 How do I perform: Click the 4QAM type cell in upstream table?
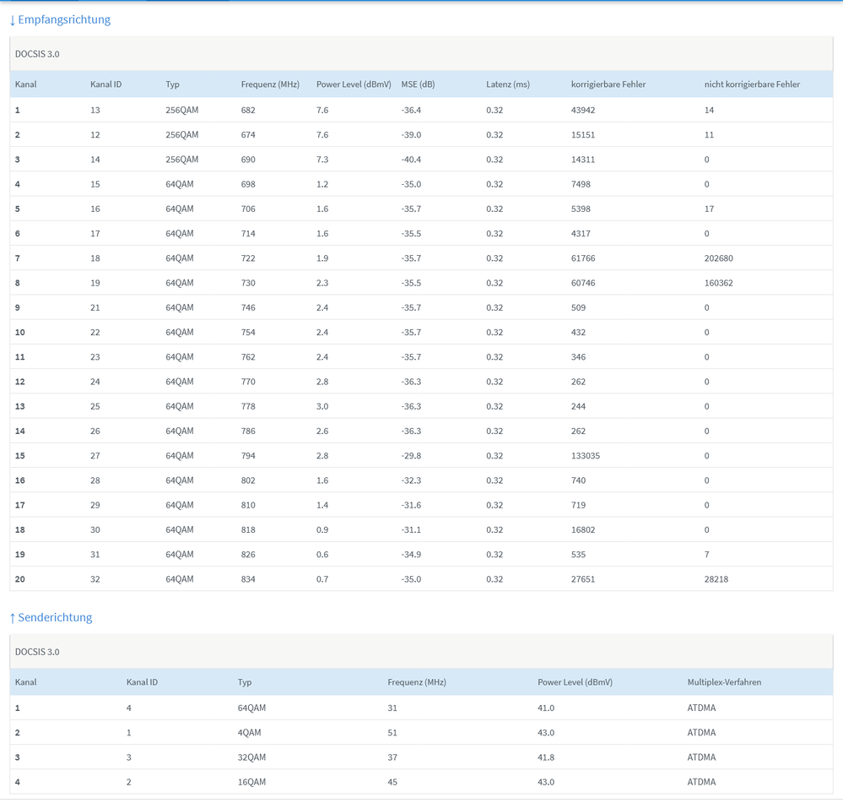pos(249,733)
